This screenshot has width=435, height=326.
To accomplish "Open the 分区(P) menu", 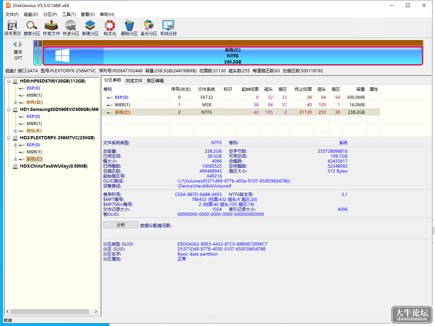I will 50,15.
